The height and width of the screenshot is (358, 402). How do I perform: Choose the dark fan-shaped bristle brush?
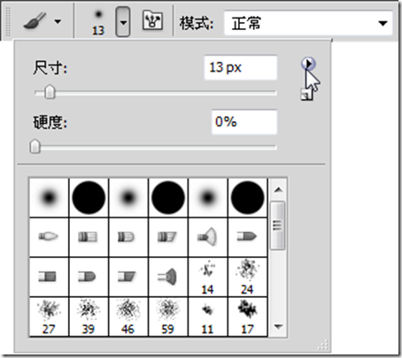click(168, 277)
